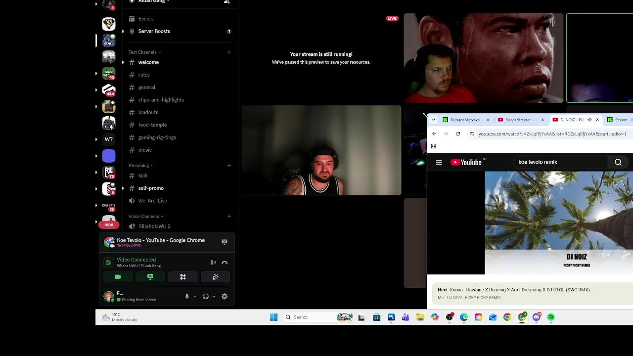Deafen with the Discord headphone icon
The image size is (633, 356).
[206, 297]
